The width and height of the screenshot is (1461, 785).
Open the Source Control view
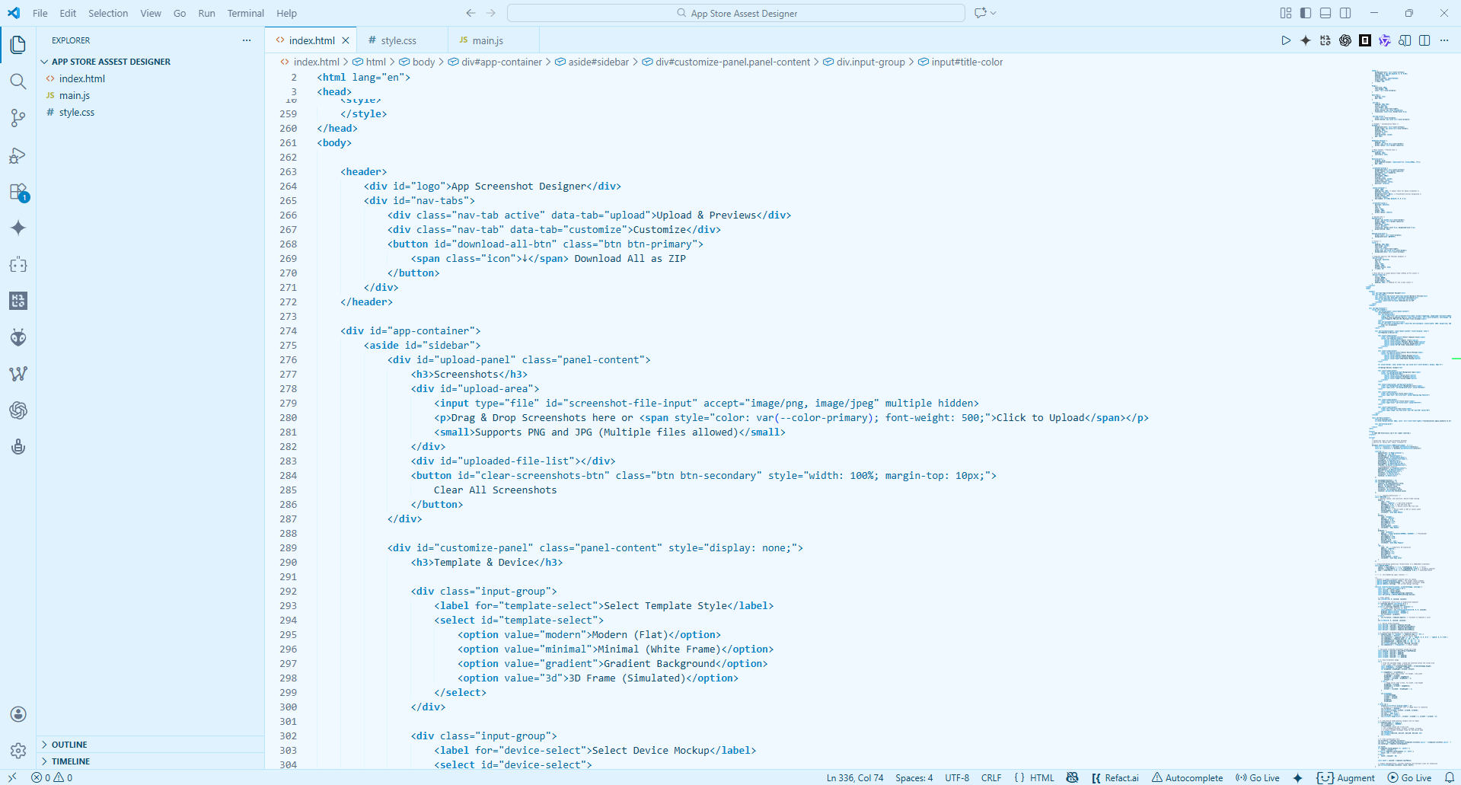click(18, 118)
